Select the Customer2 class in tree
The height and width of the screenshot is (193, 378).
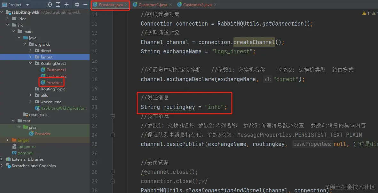[56, 76]
